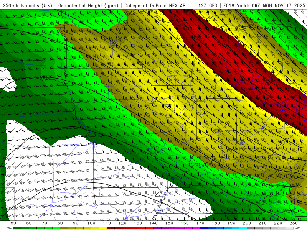Click the darkest green swatch starting at 50 kts

click(x=17, y=228)
